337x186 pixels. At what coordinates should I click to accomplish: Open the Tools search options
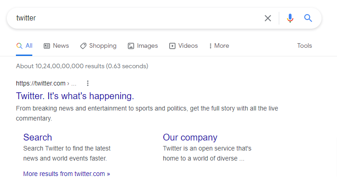[304, 46]
